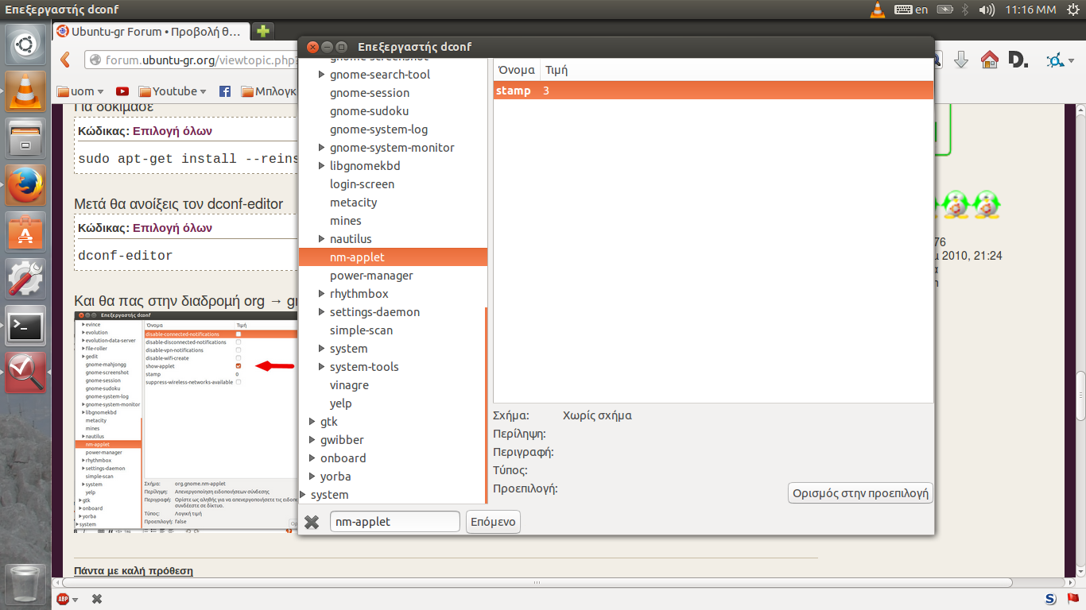
Task: Click the volume indicator in the top panel
Action: (987, 10)
